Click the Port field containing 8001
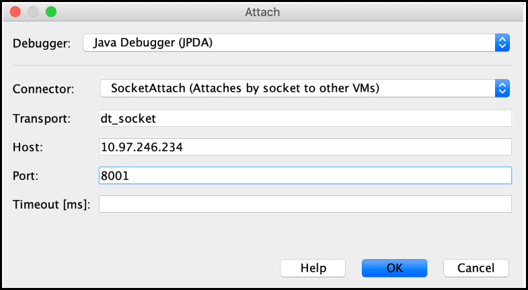Image resolution: width=528 pixels, height=290 pixels. click(305, 175)
